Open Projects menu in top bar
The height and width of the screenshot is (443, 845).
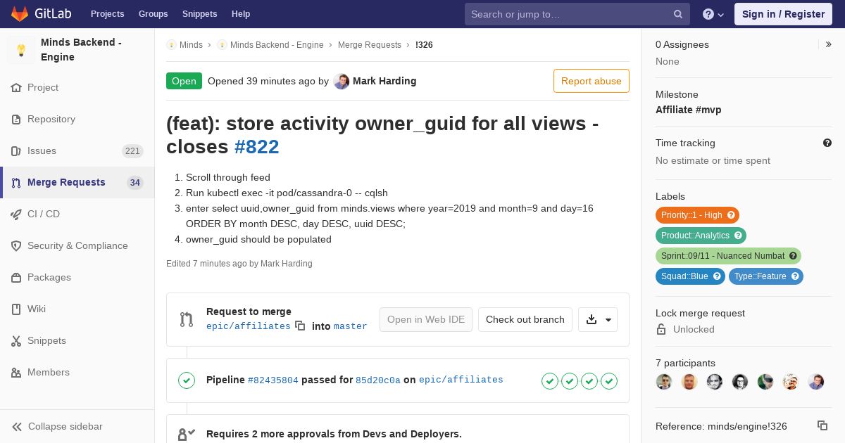point(107,14)
